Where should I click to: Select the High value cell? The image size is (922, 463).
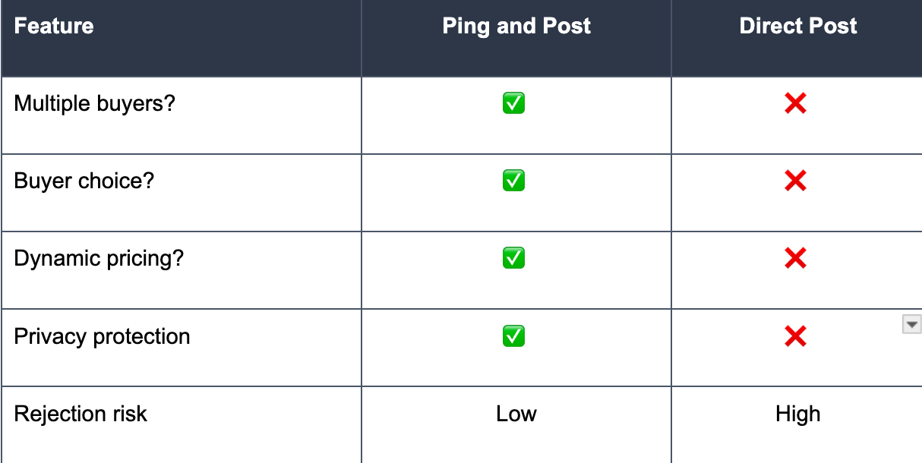pyautogui.click(x=797, y=425)
